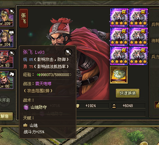Image resolution: width=159 pixels, height=145 pixels.
Task: Click the troop strength stat +6048
Action: (x=128, y=106)
